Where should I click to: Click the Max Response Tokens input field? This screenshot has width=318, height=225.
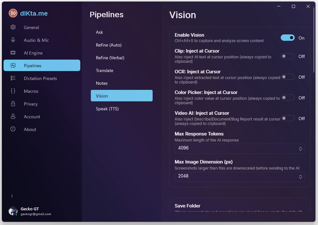point(236,149)
